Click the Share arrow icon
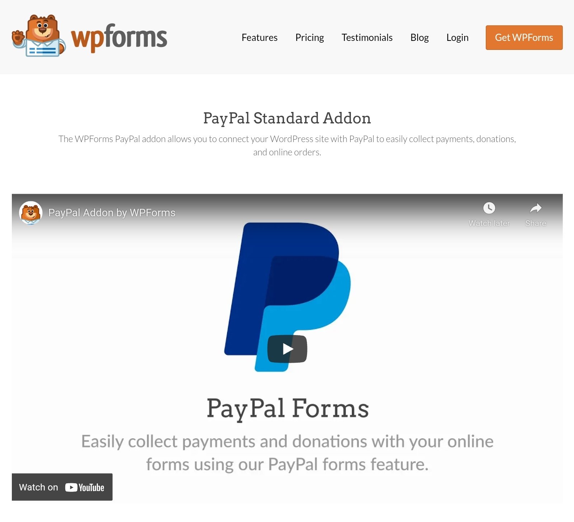The height and width of the screenshot is (522, 574). [x=536, y=208]
